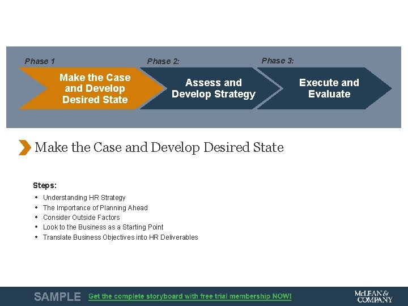Click the Phase 2: label
Screen dimensions: 408x306
point(163,61)
